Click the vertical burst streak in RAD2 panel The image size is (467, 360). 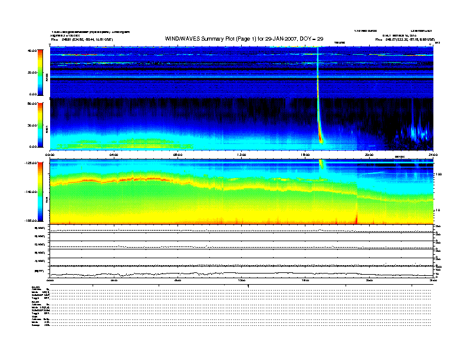tap(317, 72)
